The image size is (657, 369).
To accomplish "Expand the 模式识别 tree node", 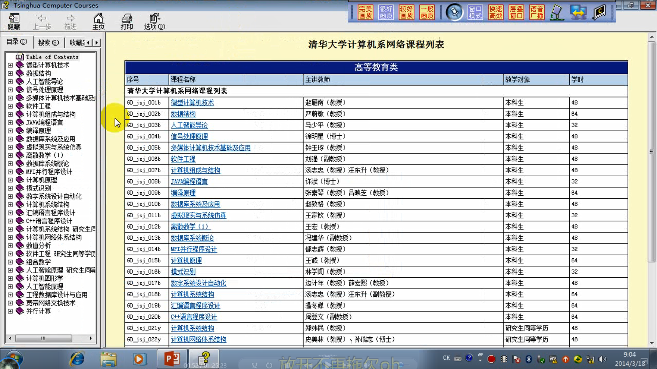I will [10, 188].
